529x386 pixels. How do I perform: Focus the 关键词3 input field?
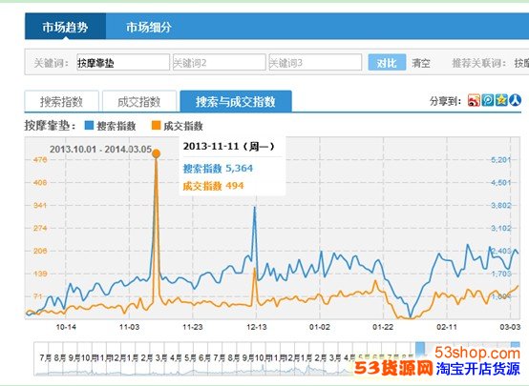[315, 62]
